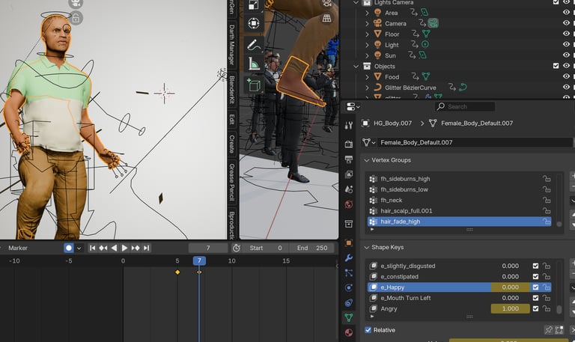The width and height of the screenshot is (575, 342).
Task: Click the Angry shape key value slider
Action: click(x=510, y=308)
